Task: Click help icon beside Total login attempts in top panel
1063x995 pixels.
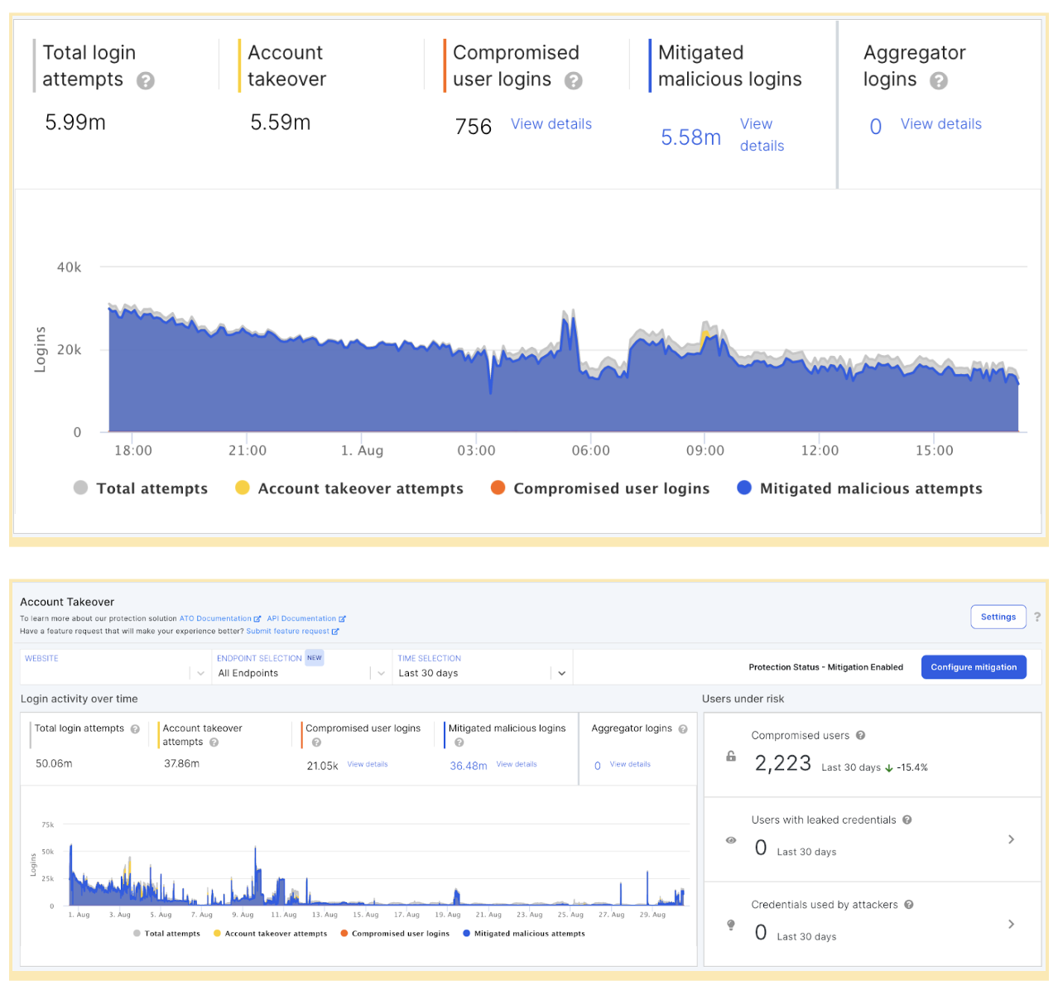Action: coord(146,80)
